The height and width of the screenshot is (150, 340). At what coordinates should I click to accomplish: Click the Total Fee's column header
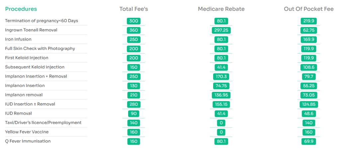click(x=133, y=9)
